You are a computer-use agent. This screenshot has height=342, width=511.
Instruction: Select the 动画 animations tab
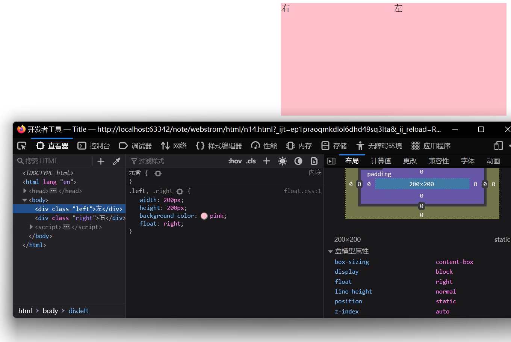pos(493,161)
